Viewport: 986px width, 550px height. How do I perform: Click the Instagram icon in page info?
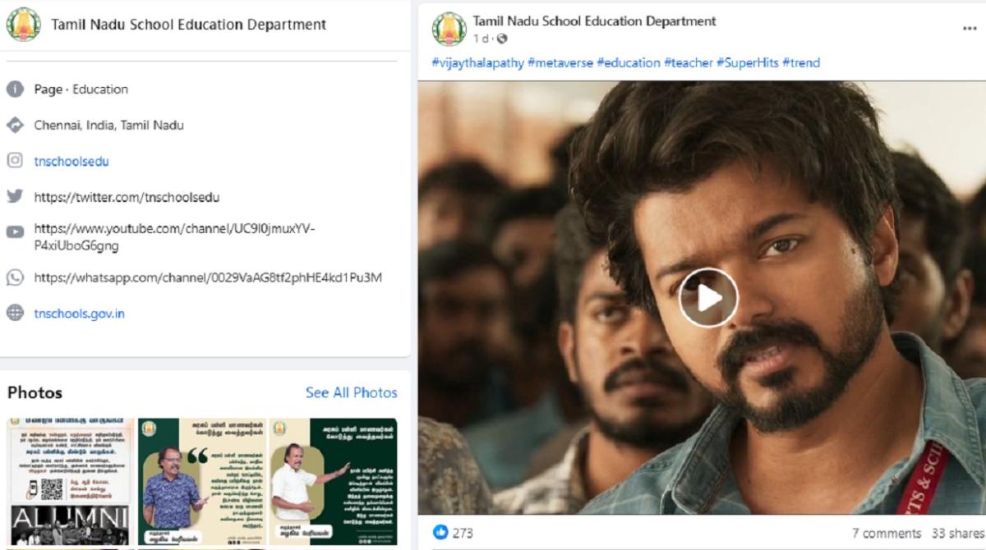[15, 161]
